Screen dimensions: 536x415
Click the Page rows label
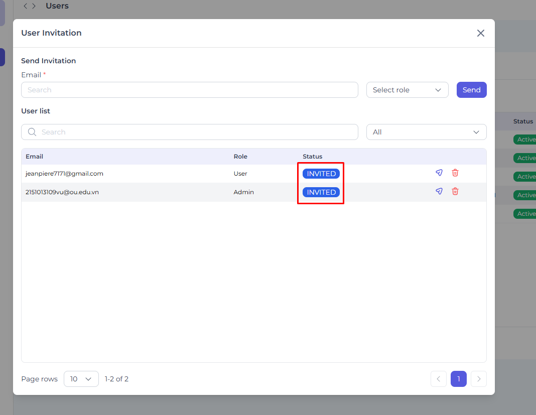[39, 379]
